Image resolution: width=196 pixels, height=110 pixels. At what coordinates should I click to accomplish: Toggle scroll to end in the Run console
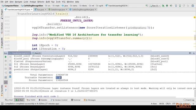(10, 69)
